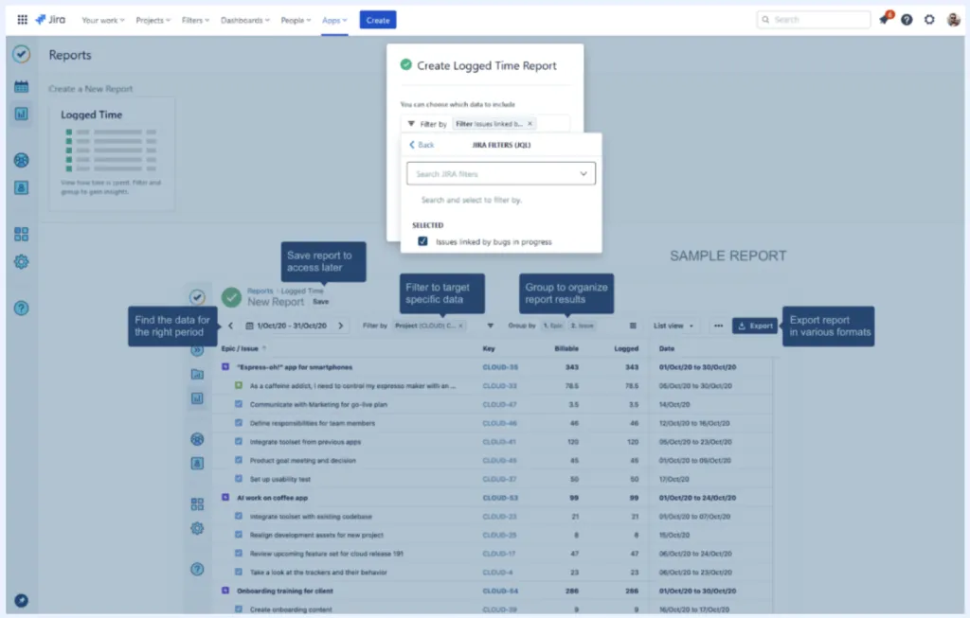
Task: Click Save next to New Report
Action: [321, 302]
